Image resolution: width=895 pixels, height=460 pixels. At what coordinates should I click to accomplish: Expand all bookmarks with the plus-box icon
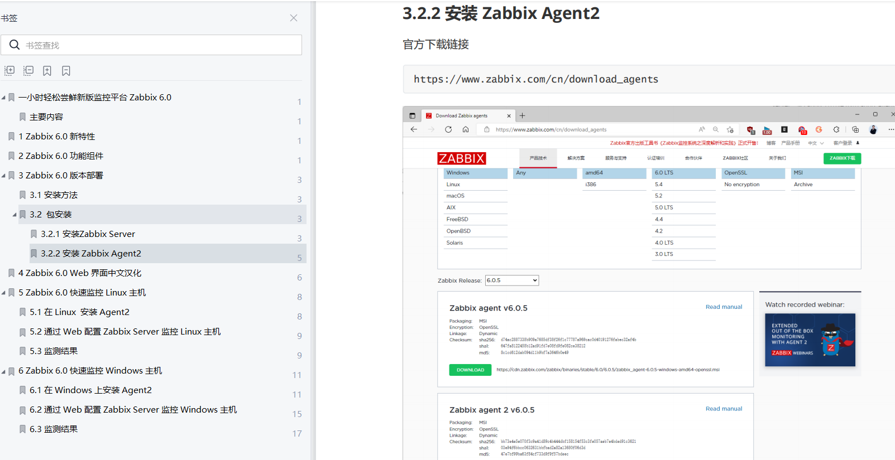pyautogui.click(x=9, y=71)
